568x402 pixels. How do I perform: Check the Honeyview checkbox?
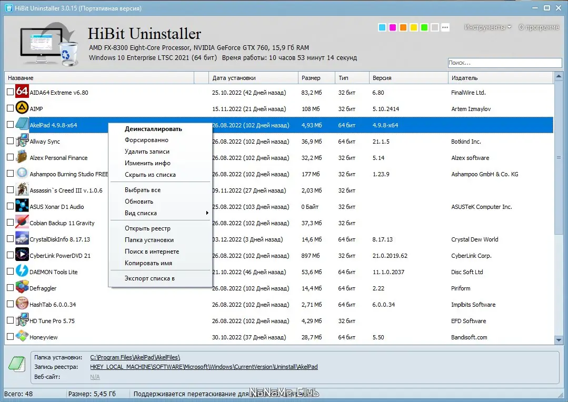10,336
